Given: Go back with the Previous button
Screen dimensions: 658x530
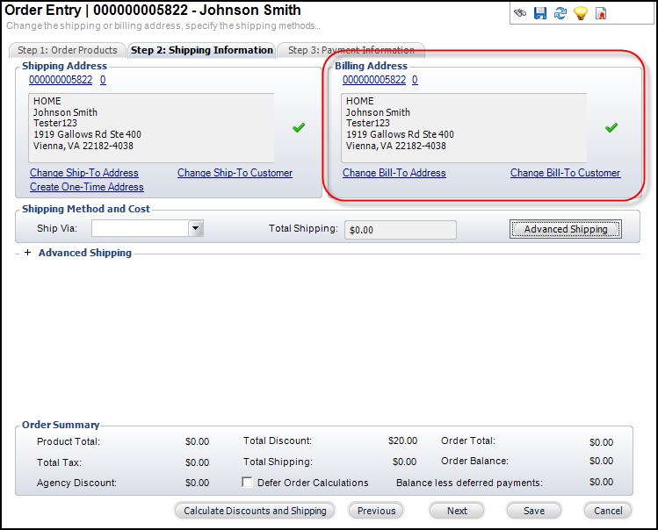Looking at the screenshot, I should click(x=376, y=511).
